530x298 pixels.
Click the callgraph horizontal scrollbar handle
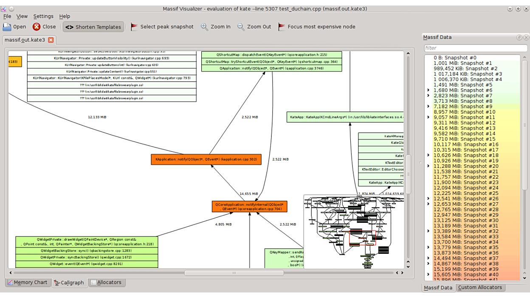234,273
